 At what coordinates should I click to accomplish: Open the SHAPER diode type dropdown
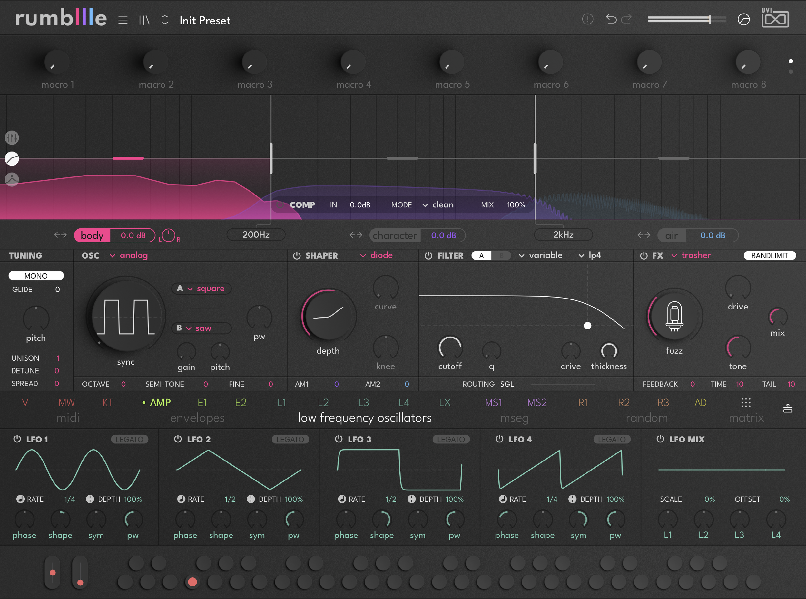point(376,255)
